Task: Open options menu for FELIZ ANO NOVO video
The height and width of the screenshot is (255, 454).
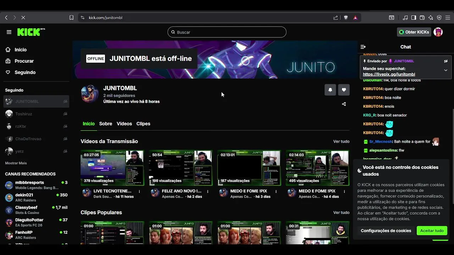Action: pyautogui.click(x=208, y=191)
